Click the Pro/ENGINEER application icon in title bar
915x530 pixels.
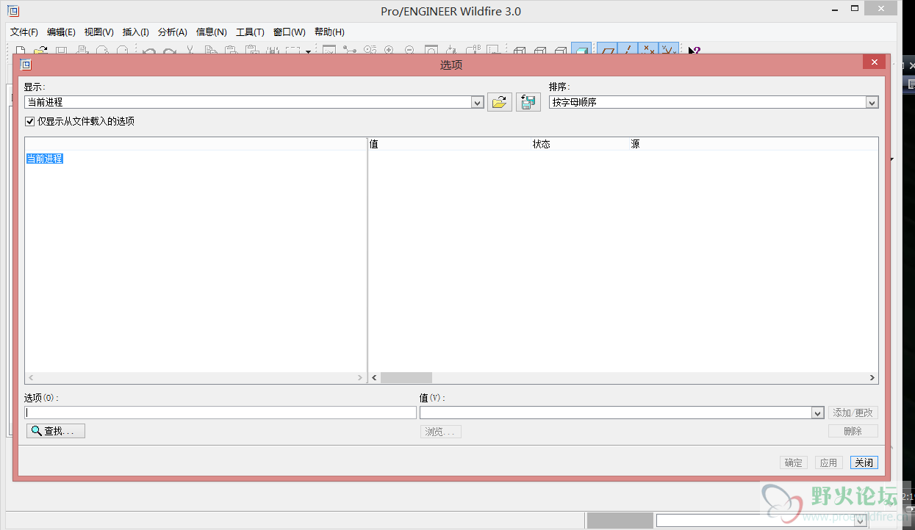(13, 11)
